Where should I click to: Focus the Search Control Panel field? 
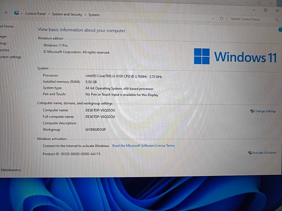click(252, 19)
